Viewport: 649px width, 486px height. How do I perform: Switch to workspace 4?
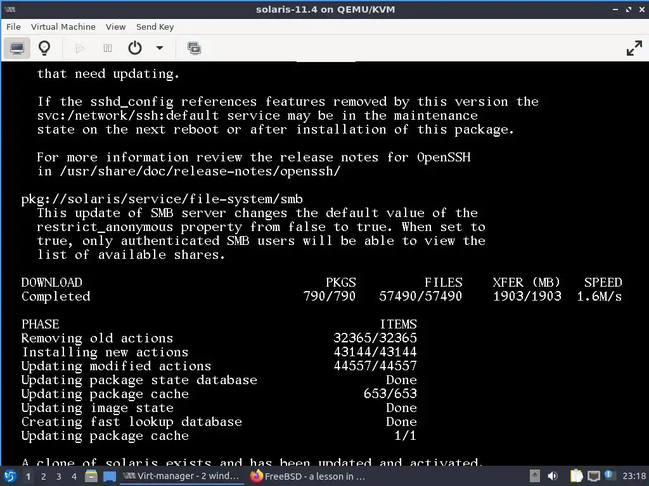(x=74, y=477)
